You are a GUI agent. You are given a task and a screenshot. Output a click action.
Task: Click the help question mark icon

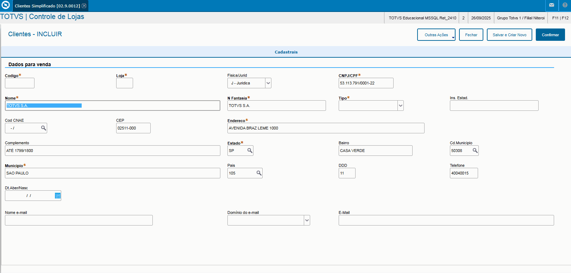point(565,5)
